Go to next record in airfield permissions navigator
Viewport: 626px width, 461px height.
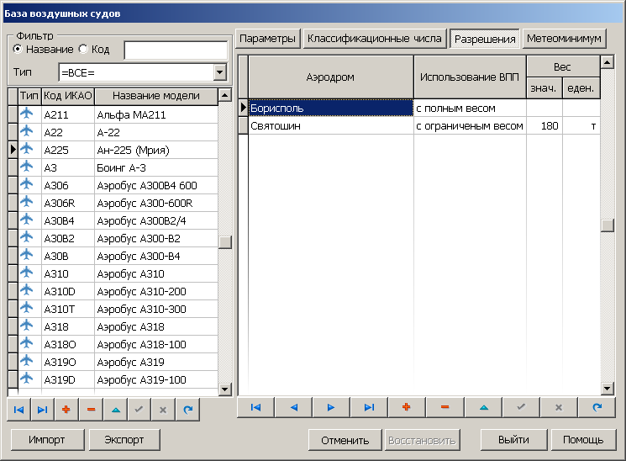coord(331,407)
